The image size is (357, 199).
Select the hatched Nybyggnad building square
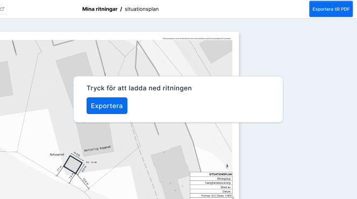(x=73, y=165)
